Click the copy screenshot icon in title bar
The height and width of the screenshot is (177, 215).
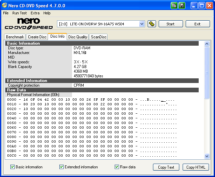tap(174, 6)
